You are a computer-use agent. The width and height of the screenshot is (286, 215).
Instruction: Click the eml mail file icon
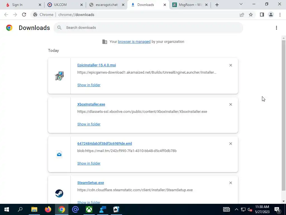point(59,155)
